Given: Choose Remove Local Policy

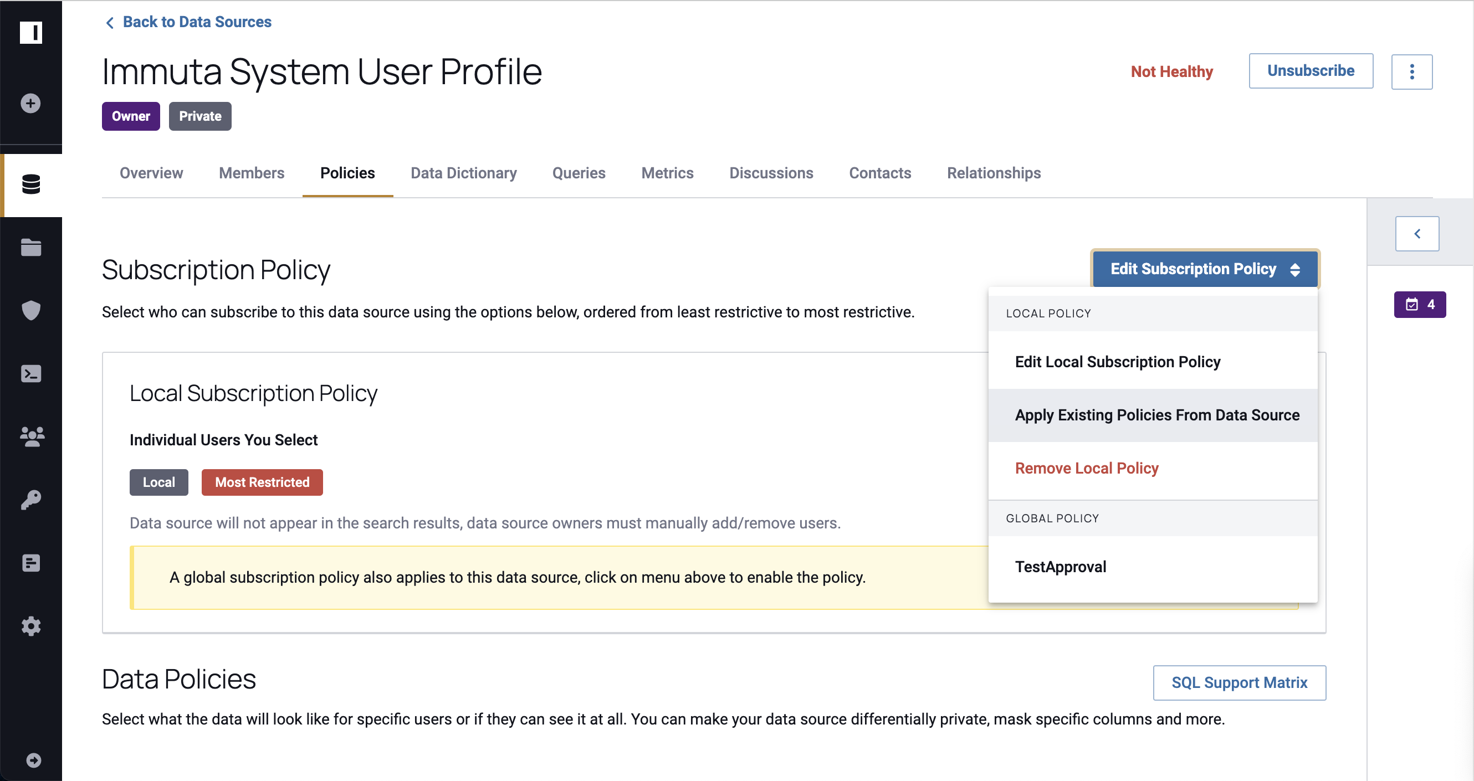Looking at the screenshot, I should click(1153, 469).
